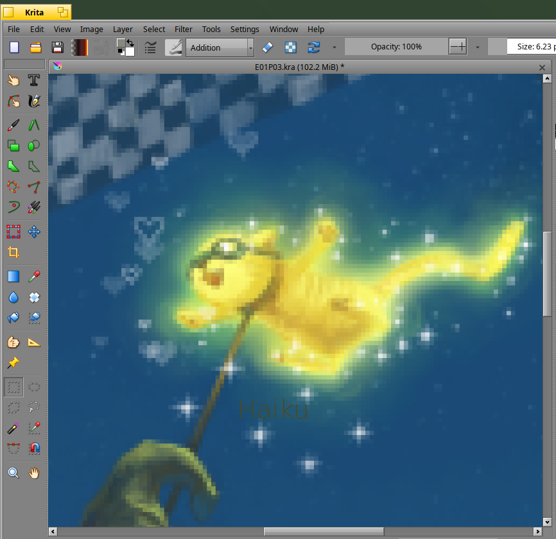Reload the original brush preset
Screen dimensions: 556x539
(x=314, y=47)
